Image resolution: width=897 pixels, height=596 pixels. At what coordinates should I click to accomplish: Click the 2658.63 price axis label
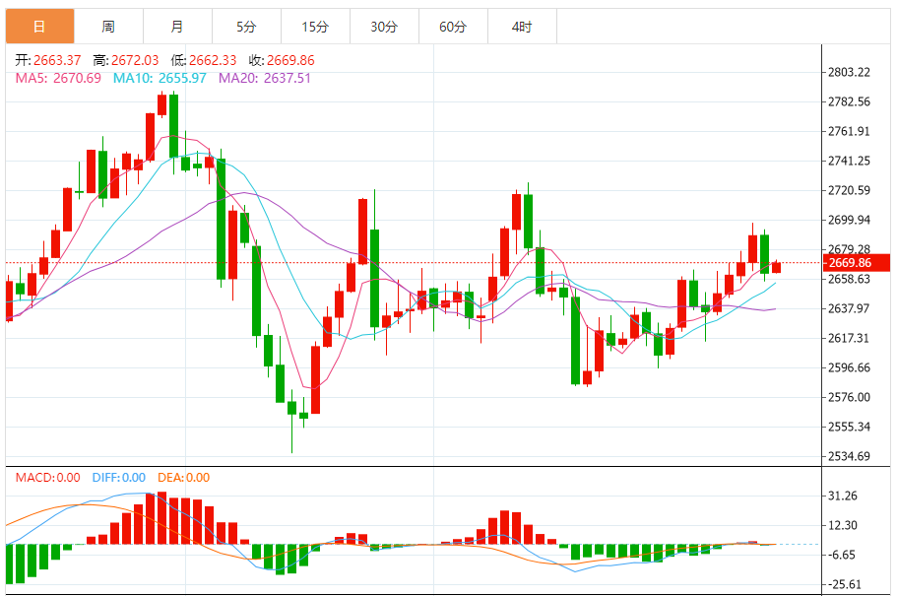(x=849, y=279)
